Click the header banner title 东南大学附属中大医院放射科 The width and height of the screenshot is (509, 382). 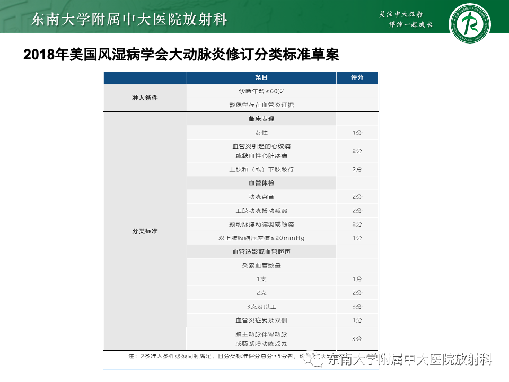[129, 19]
